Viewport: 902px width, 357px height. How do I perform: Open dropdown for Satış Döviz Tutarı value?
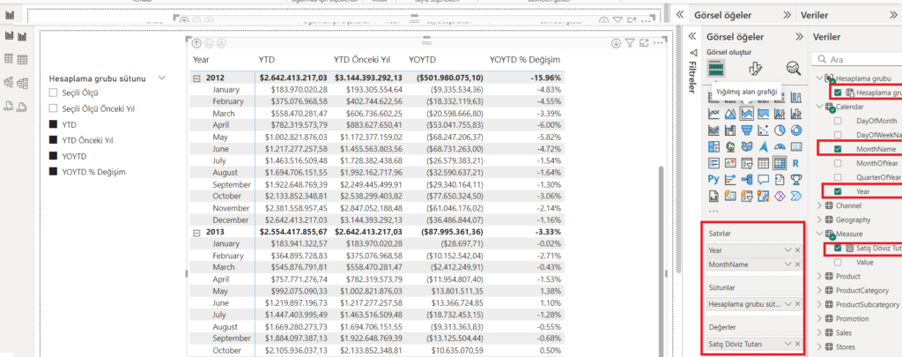click(787, 345)
